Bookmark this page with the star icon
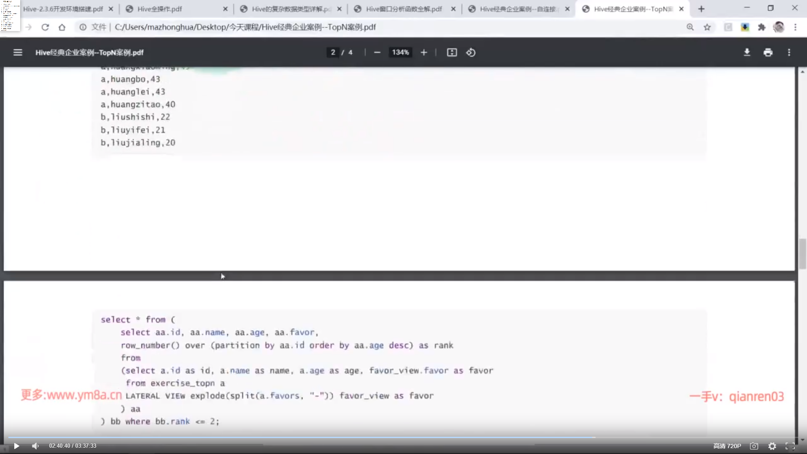Image resolution: width=807 pixels, height=454 pixels. tap(707, 27)
